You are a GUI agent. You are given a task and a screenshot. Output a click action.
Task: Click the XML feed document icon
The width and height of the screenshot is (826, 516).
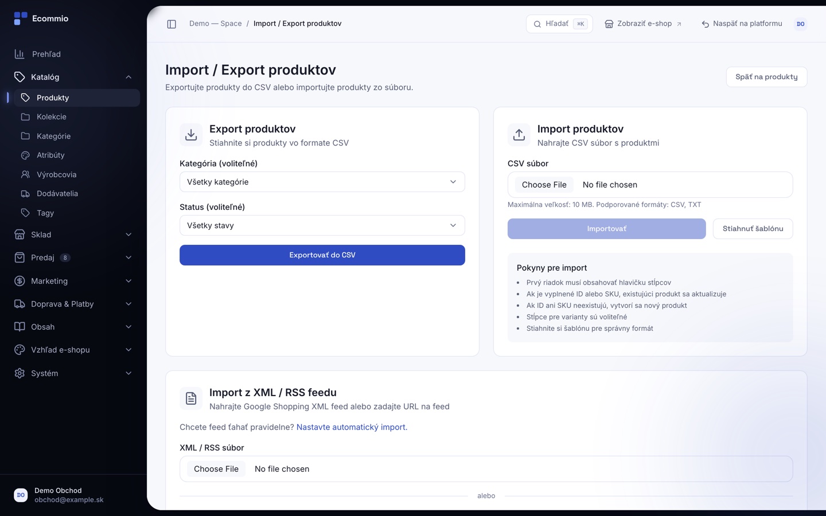191,398
